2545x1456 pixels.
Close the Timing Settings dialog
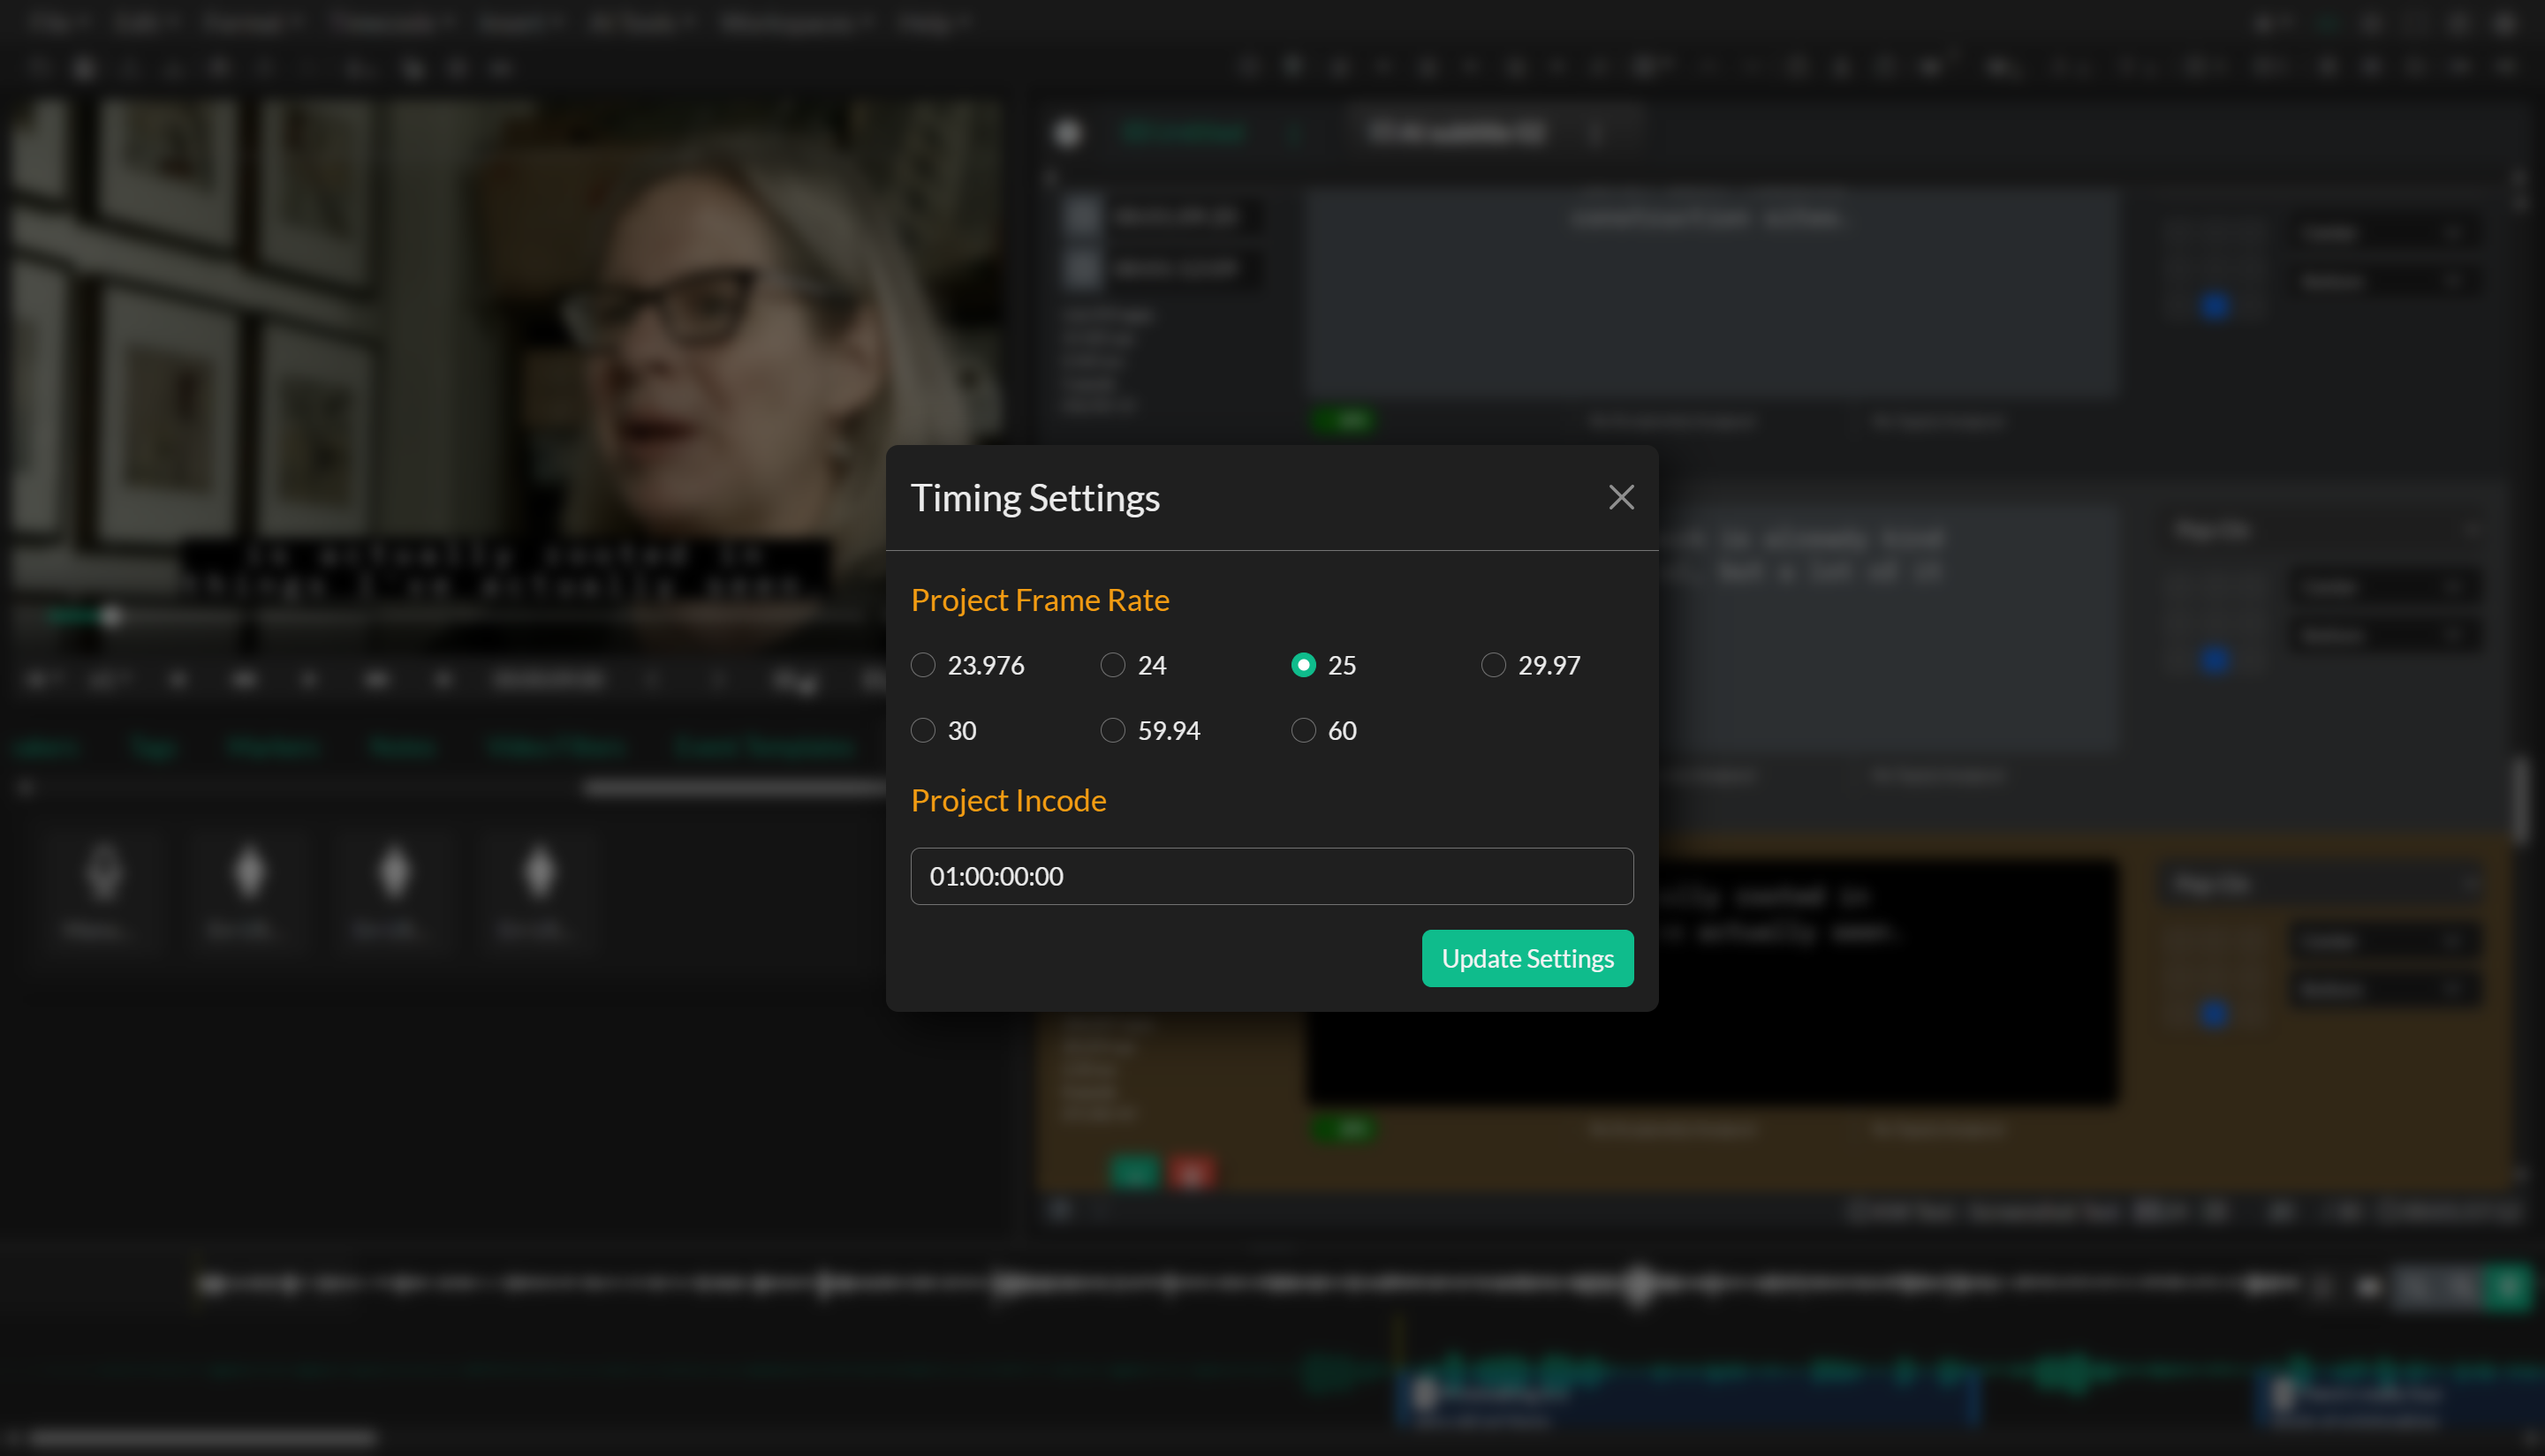pos(1621,497)
